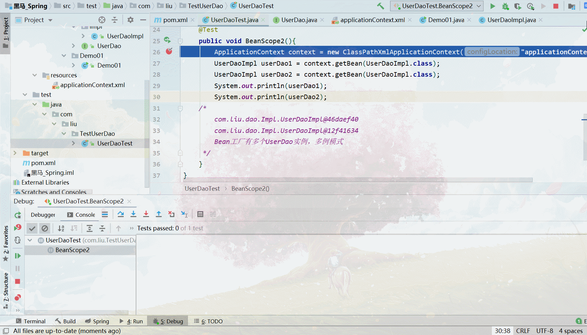Click Run to Cursor icon
The width and height of the screenshot is (587, 335).
point(184,214)
